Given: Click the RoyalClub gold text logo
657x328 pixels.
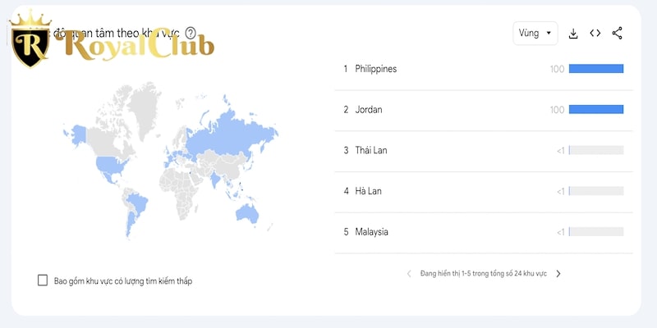Looking at the screenshot, I should pos(136,46).
